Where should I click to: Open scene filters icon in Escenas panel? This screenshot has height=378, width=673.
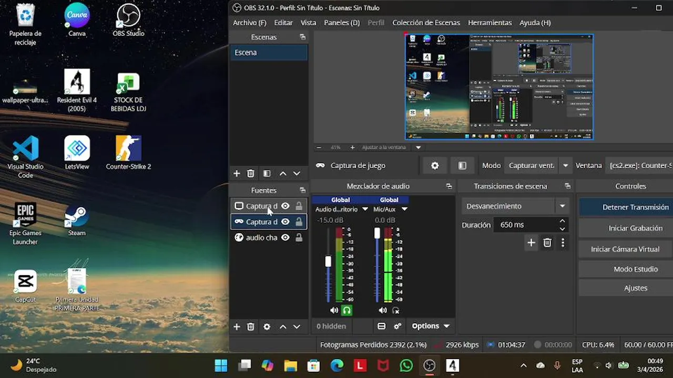267,173
